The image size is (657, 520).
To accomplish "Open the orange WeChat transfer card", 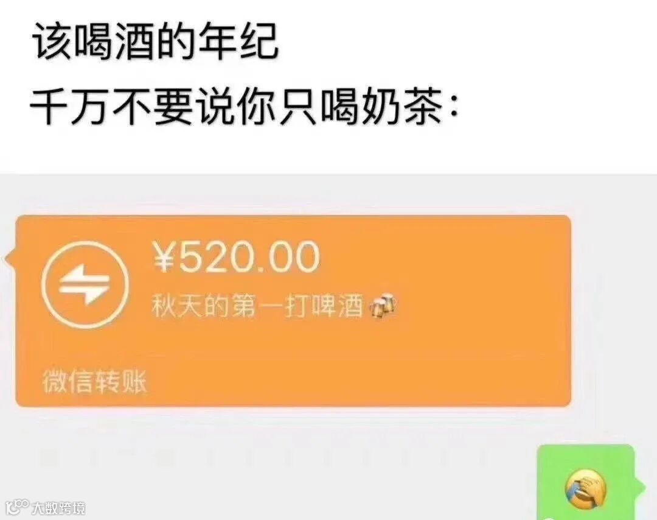I will 293,311.
